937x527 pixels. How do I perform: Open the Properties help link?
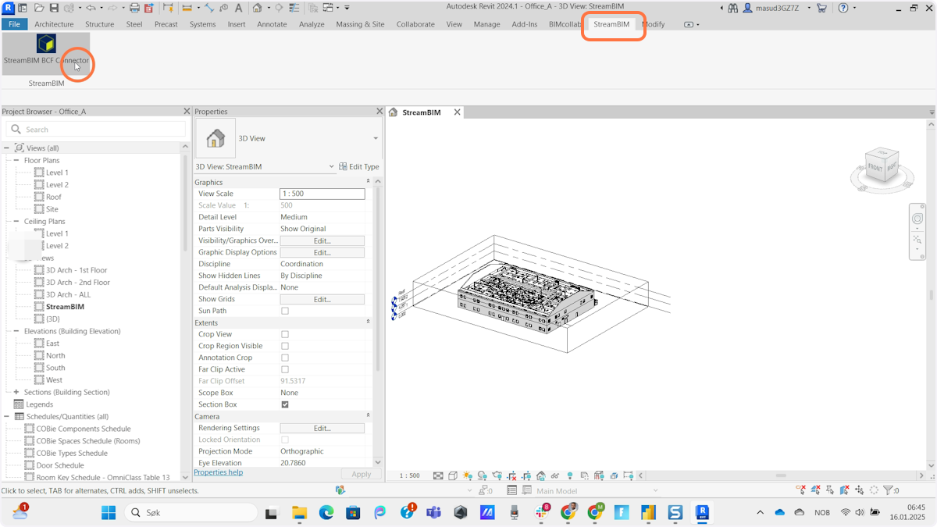pos(218,472)
